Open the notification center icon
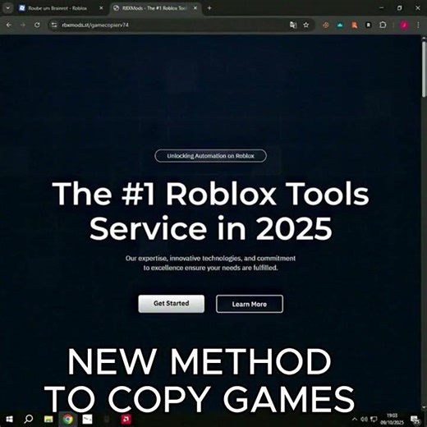Screen dimensions: 427x427 [416, 419]
